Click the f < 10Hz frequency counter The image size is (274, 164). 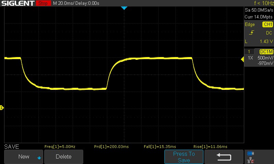point(264,3)
